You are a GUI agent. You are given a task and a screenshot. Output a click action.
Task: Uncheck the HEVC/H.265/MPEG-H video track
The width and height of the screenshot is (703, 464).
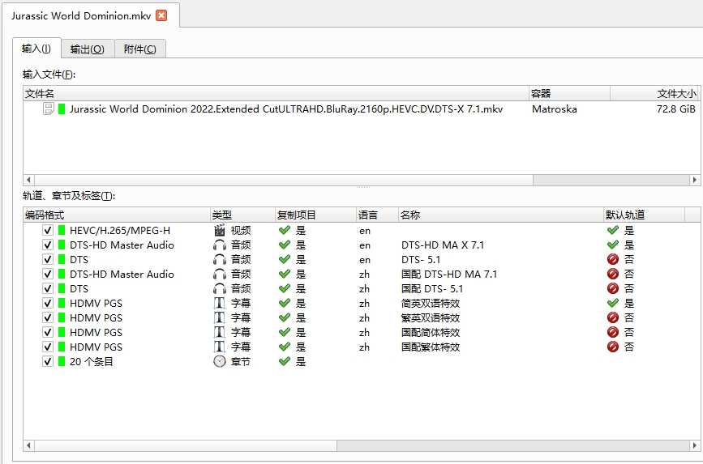tap(48, 230)
